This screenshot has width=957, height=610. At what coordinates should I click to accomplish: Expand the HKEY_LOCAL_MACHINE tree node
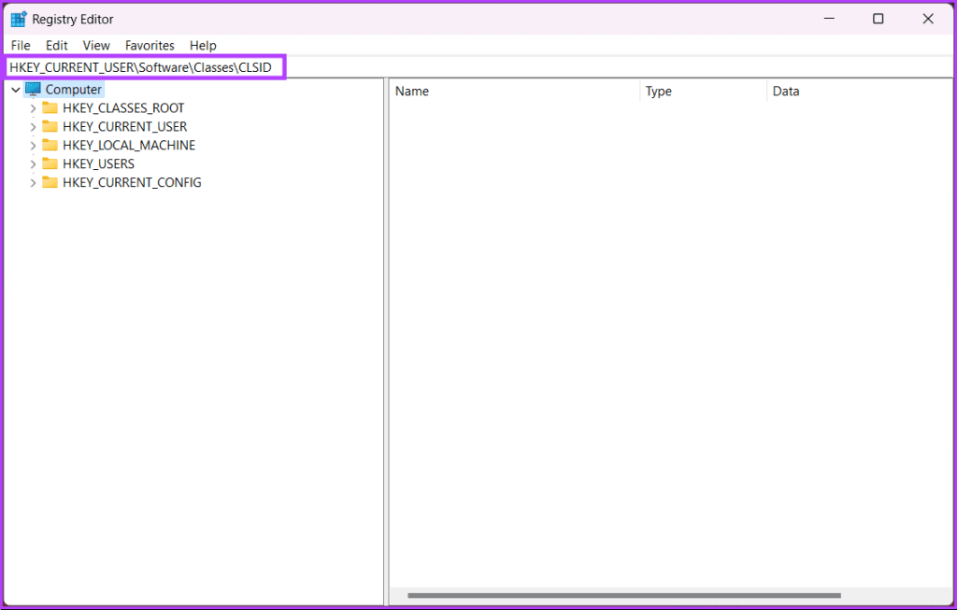click(x=33, y=145)
